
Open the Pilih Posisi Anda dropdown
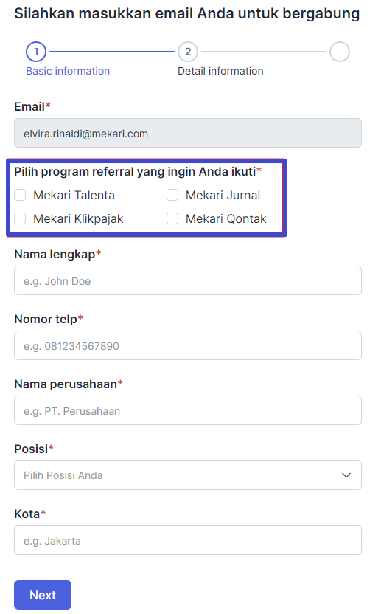188,475
